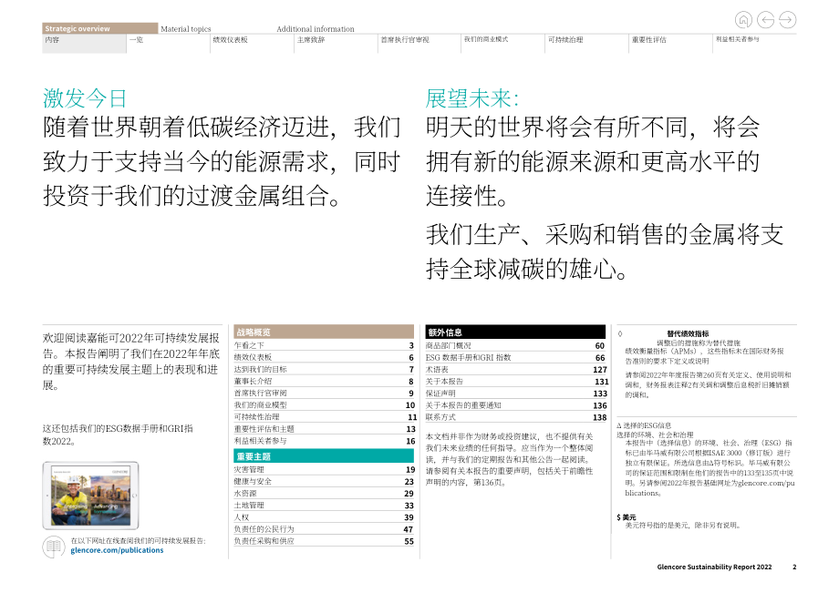
Task: Open contents entry 负责任的公民行为
Action: pos(324,529)
